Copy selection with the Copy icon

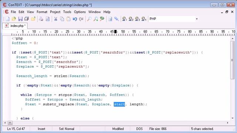[x=62, y=19]
